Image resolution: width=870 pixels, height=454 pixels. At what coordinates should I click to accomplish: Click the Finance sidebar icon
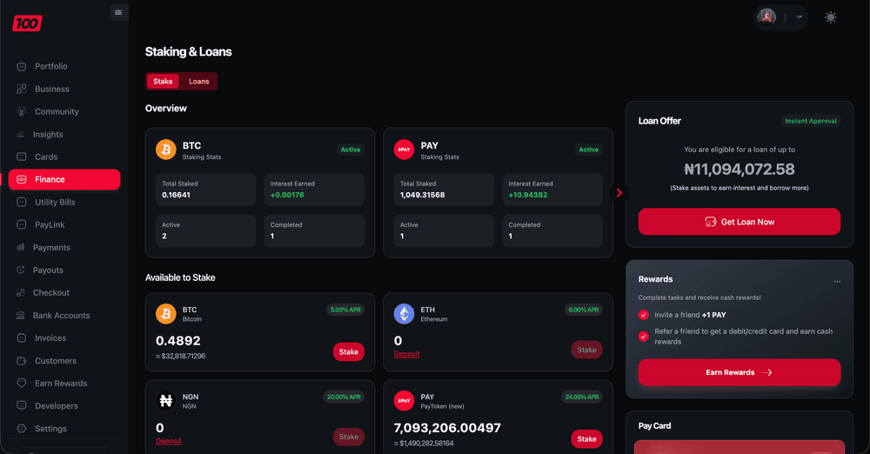(x=22, y=179)
